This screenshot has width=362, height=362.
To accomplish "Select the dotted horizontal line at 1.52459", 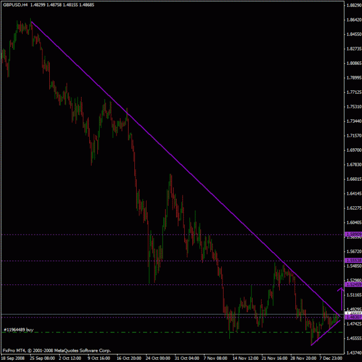I will 173,284.
